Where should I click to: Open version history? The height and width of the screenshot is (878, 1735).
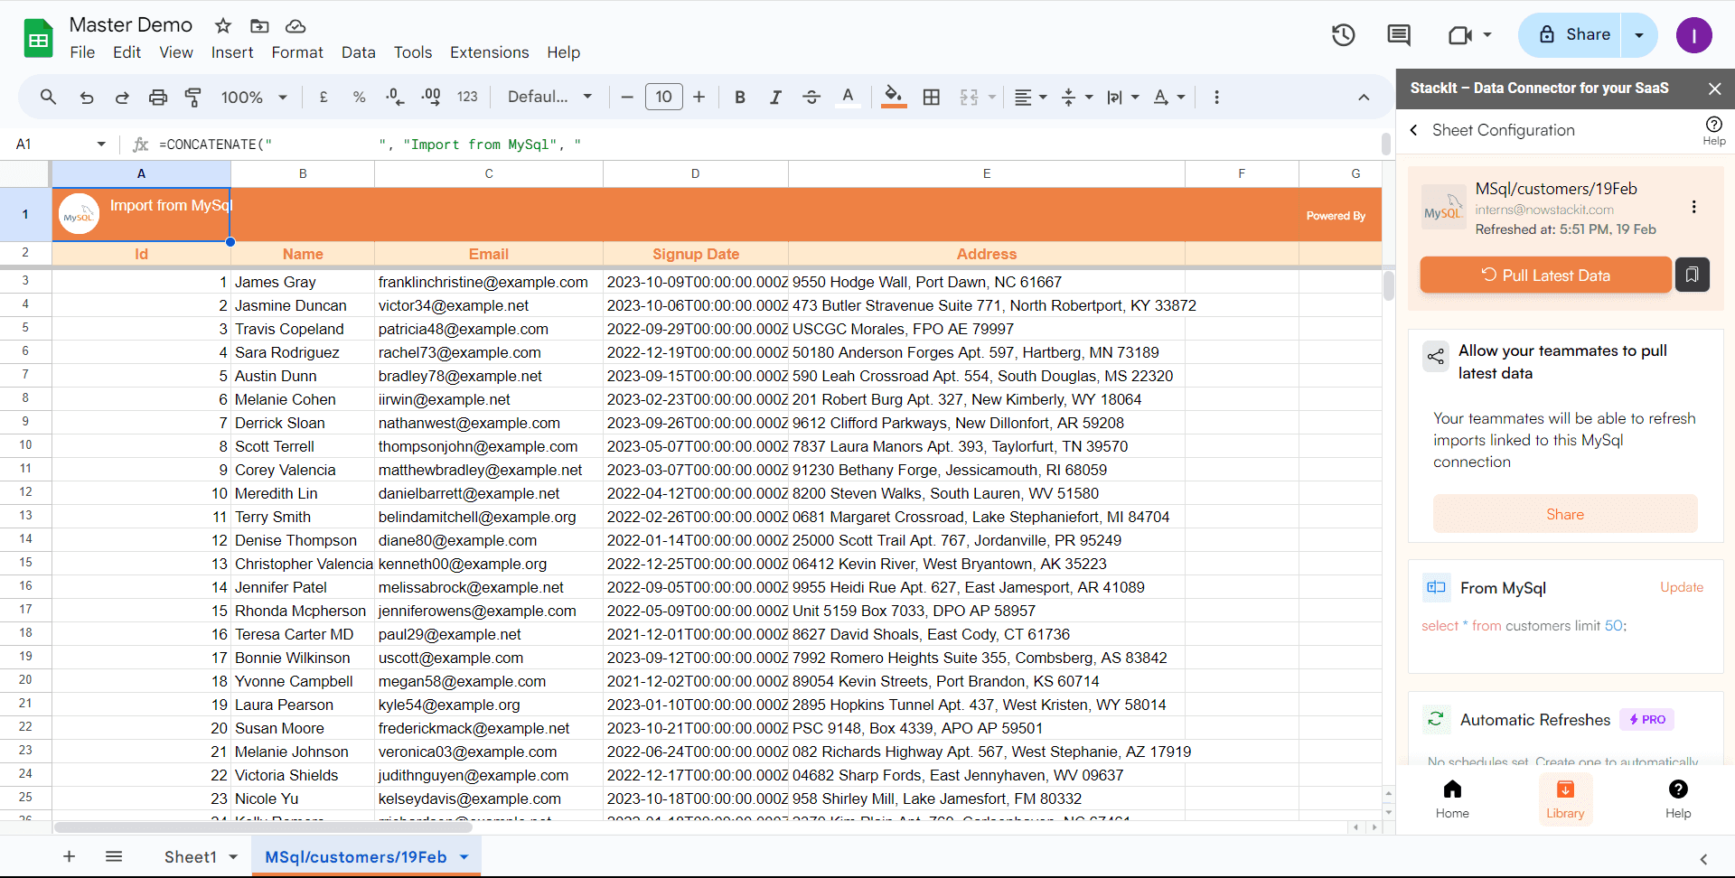(1344, 35)
